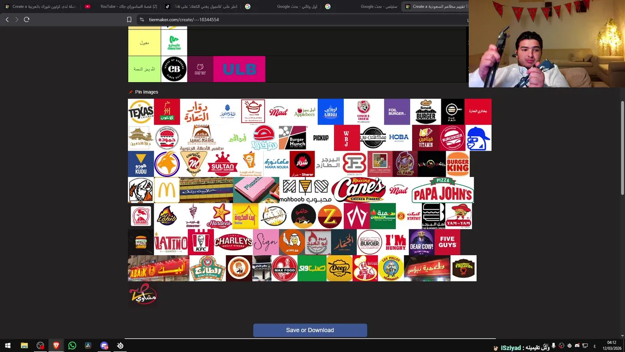Image resolution: width=625 pixels, height=352 pixels.
Task: Select the CB House of Burger logo
Action: 174,69
